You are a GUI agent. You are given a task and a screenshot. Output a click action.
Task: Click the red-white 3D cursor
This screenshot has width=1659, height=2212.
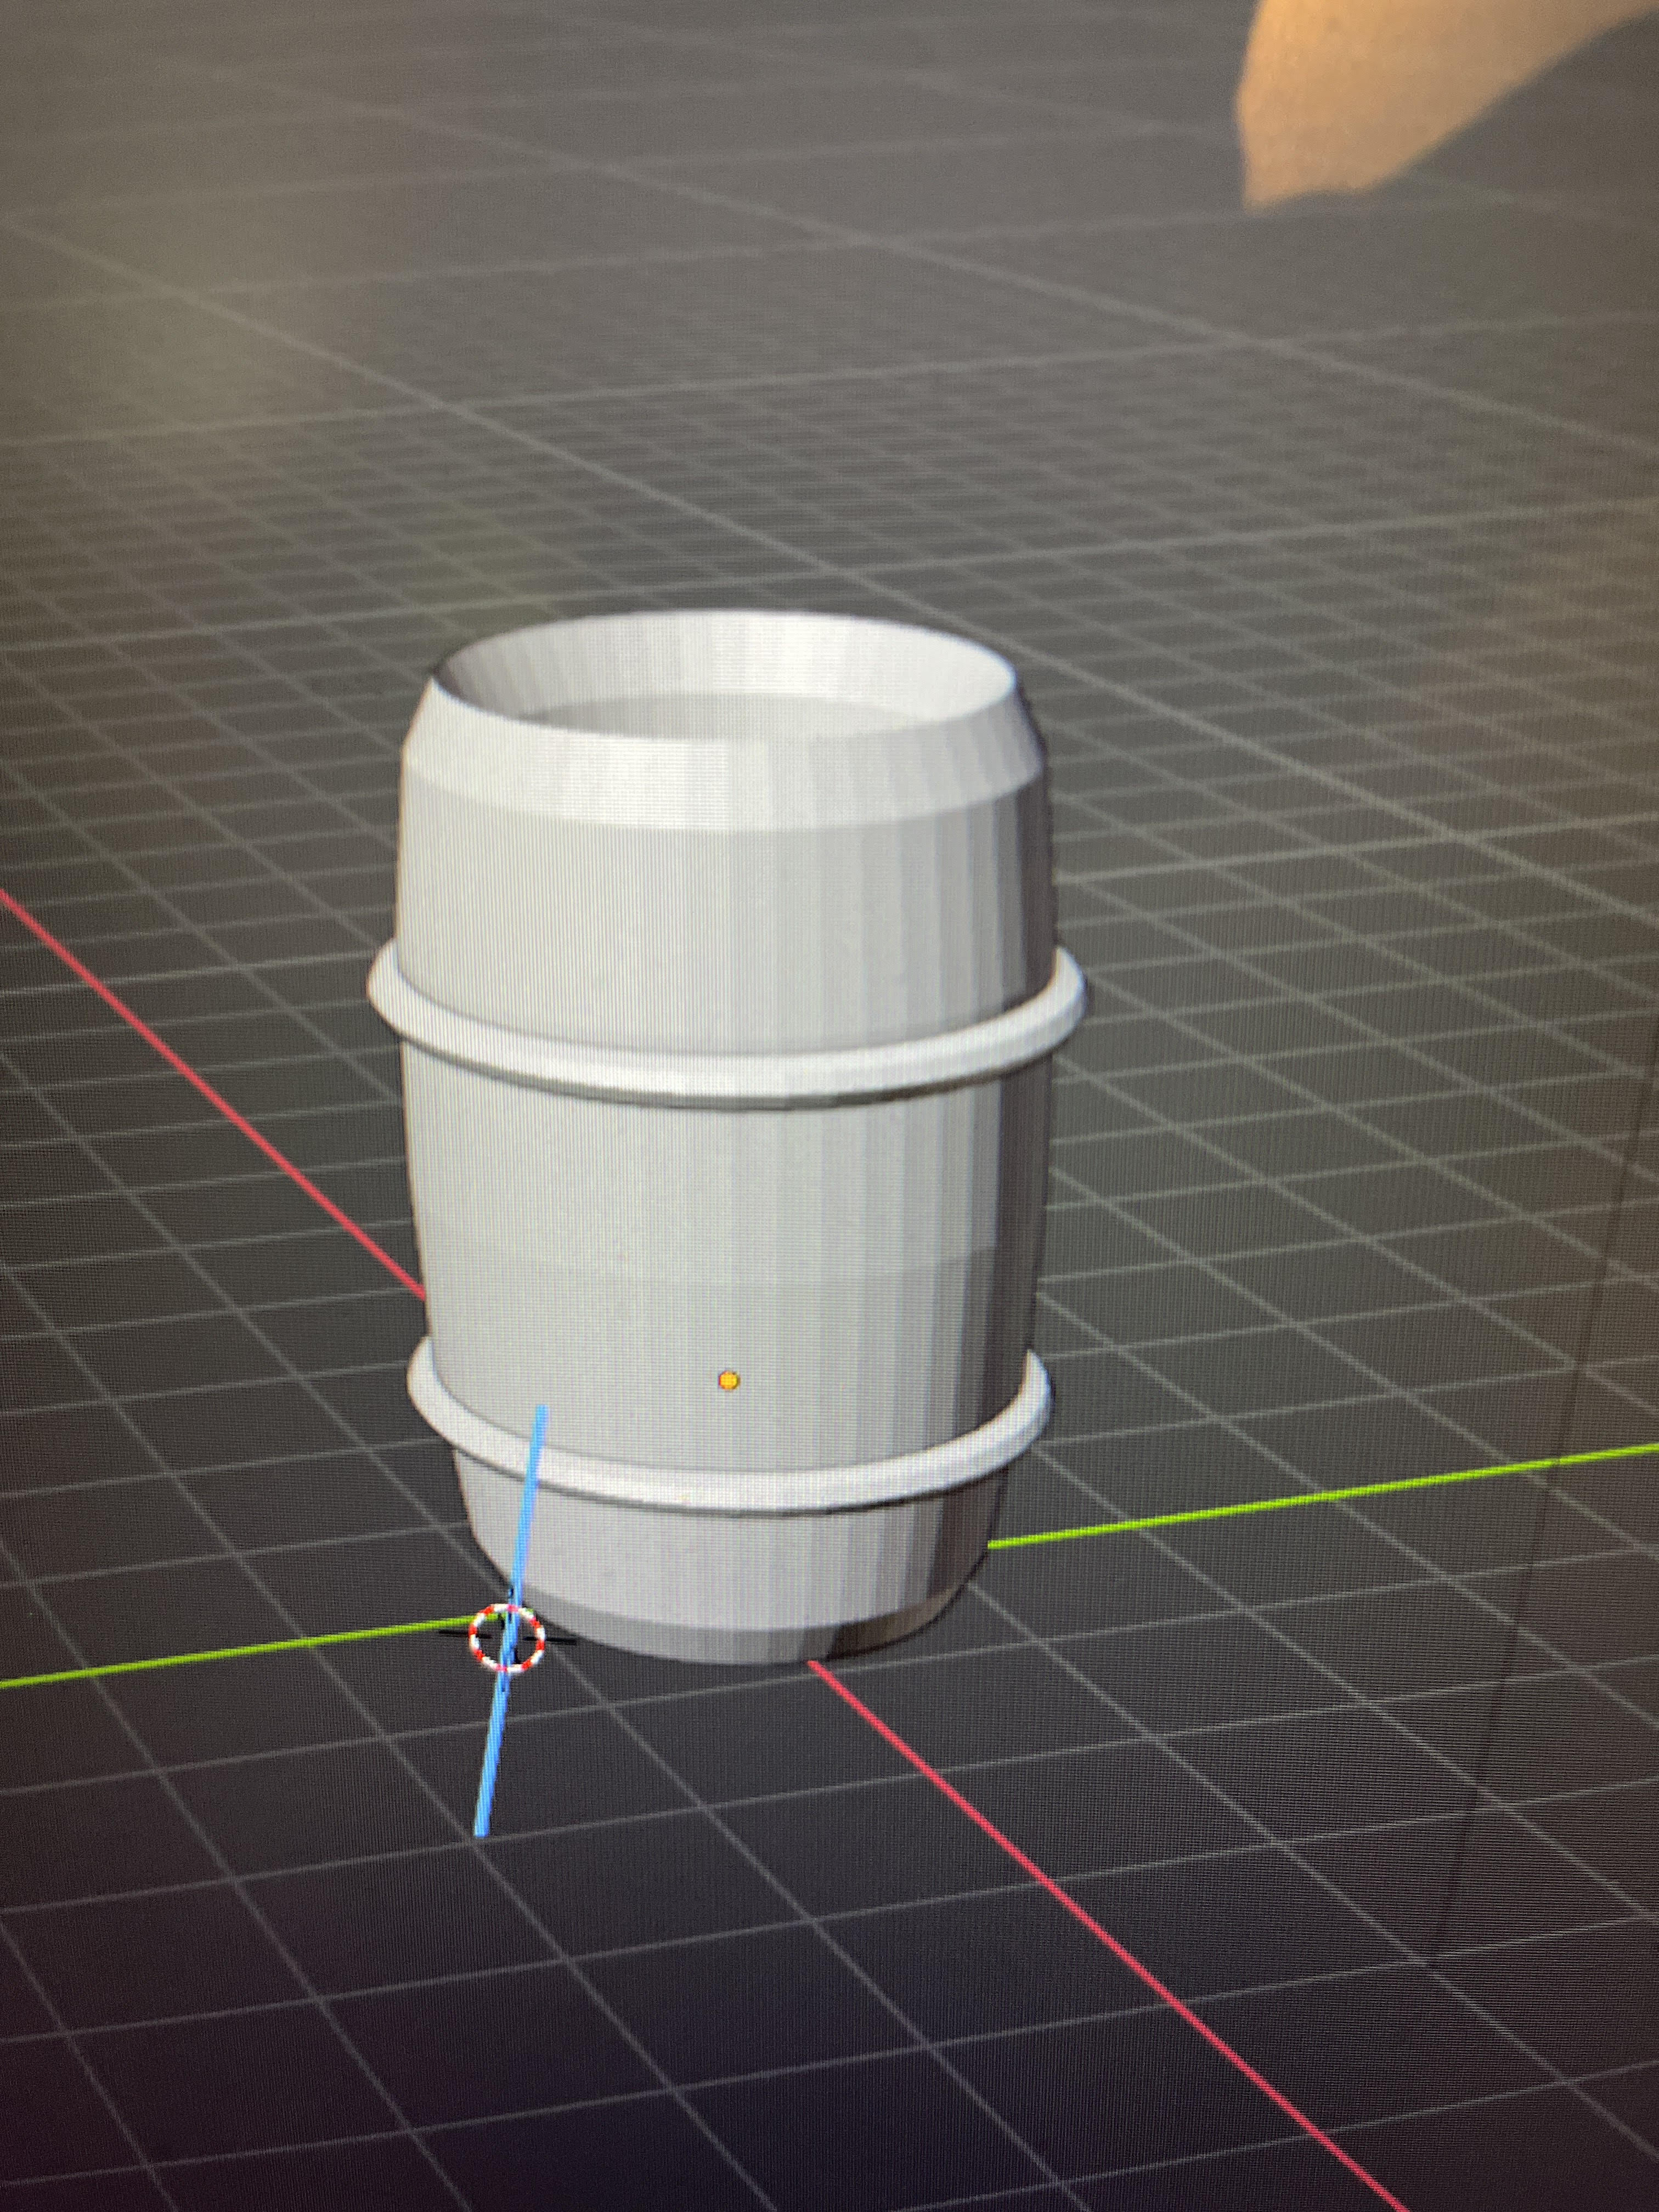click(x=507, y=1637)
